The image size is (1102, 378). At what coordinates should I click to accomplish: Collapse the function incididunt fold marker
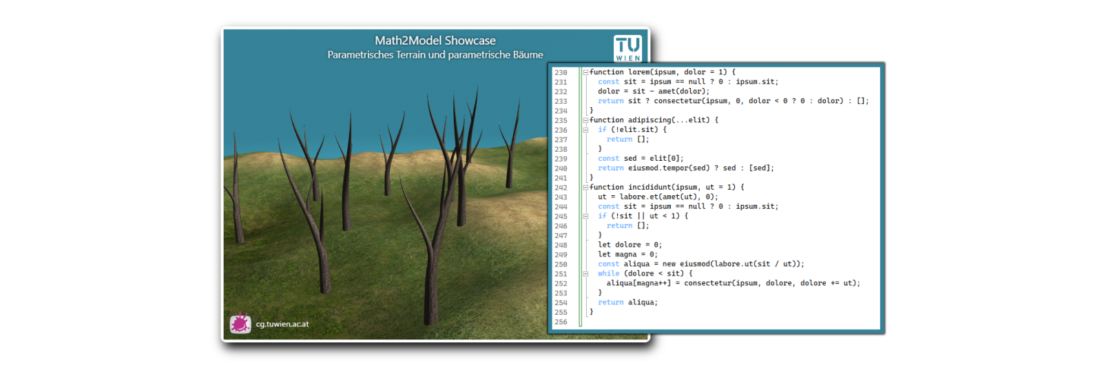(585, 188)
